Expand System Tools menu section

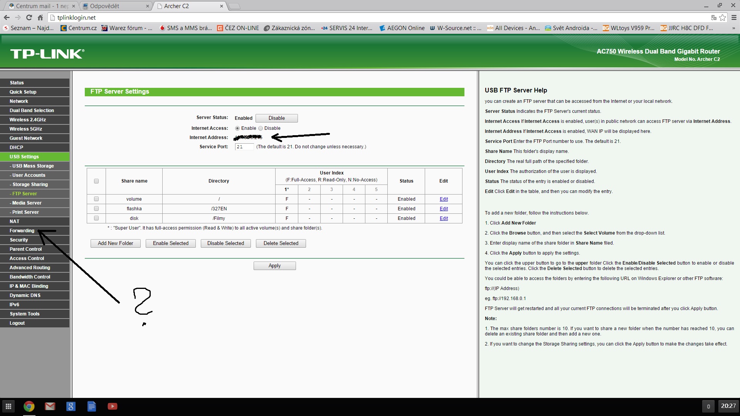point(25,314)
